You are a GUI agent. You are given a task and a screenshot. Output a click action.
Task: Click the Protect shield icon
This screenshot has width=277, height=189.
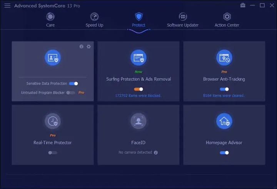click(x=138, y=17)
